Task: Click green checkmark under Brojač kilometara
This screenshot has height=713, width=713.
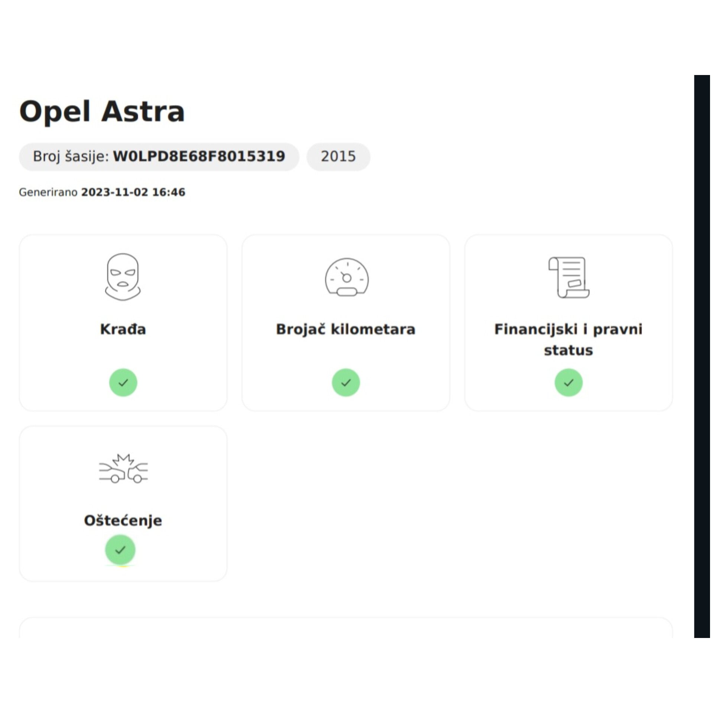Action: click(346, 382)
